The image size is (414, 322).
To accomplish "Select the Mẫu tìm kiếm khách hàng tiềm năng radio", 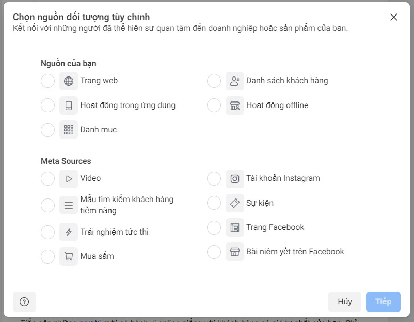I will 47,205.
